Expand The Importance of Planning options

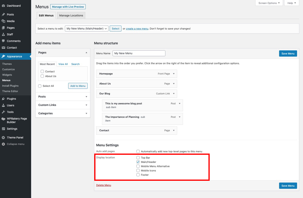tap(179, 117)
